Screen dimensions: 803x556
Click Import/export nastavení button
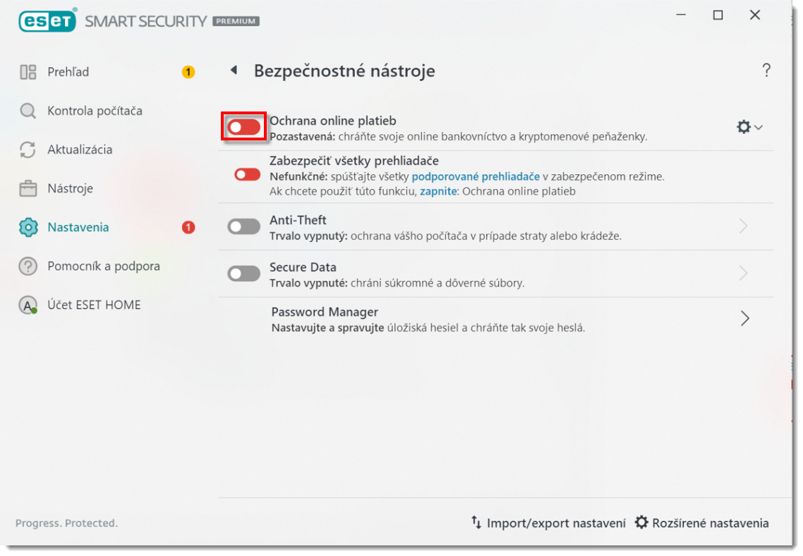coord(548,523)
